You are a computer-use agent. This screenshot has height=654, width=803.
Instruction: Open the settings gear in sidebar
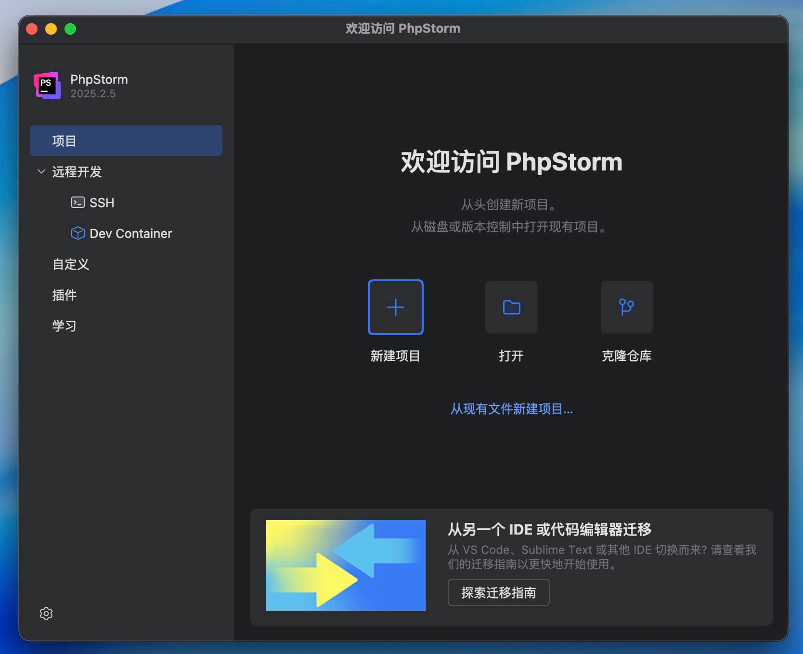pos(46,613)
